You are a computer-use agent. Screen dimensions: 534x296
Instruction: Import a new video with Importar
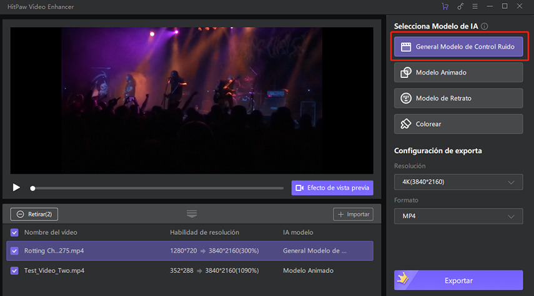tap(353, 214)
